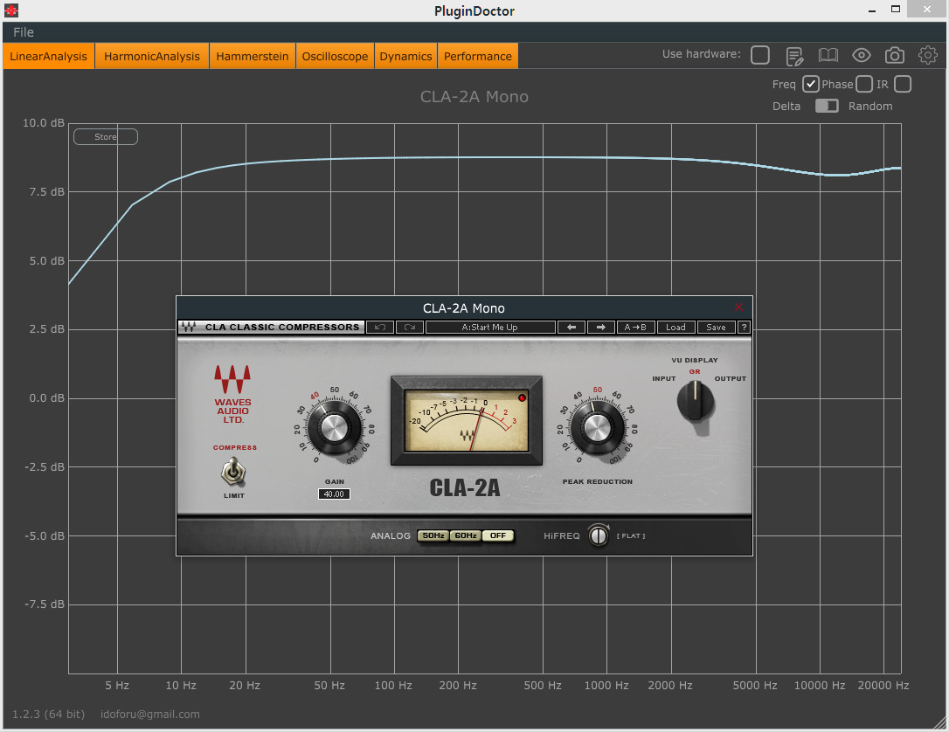Click the Gain knob
Viewport: 949px width, 732px height.
334,428
